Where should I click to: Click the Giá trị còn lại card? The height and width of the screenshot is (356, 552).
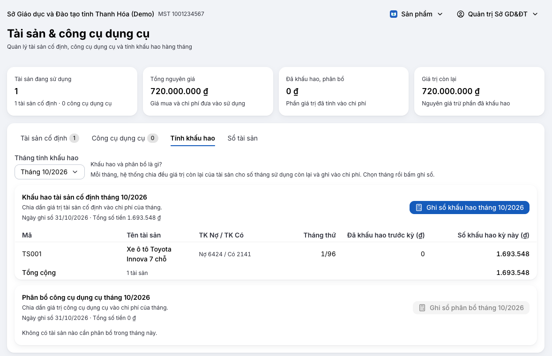coord(479,91)
